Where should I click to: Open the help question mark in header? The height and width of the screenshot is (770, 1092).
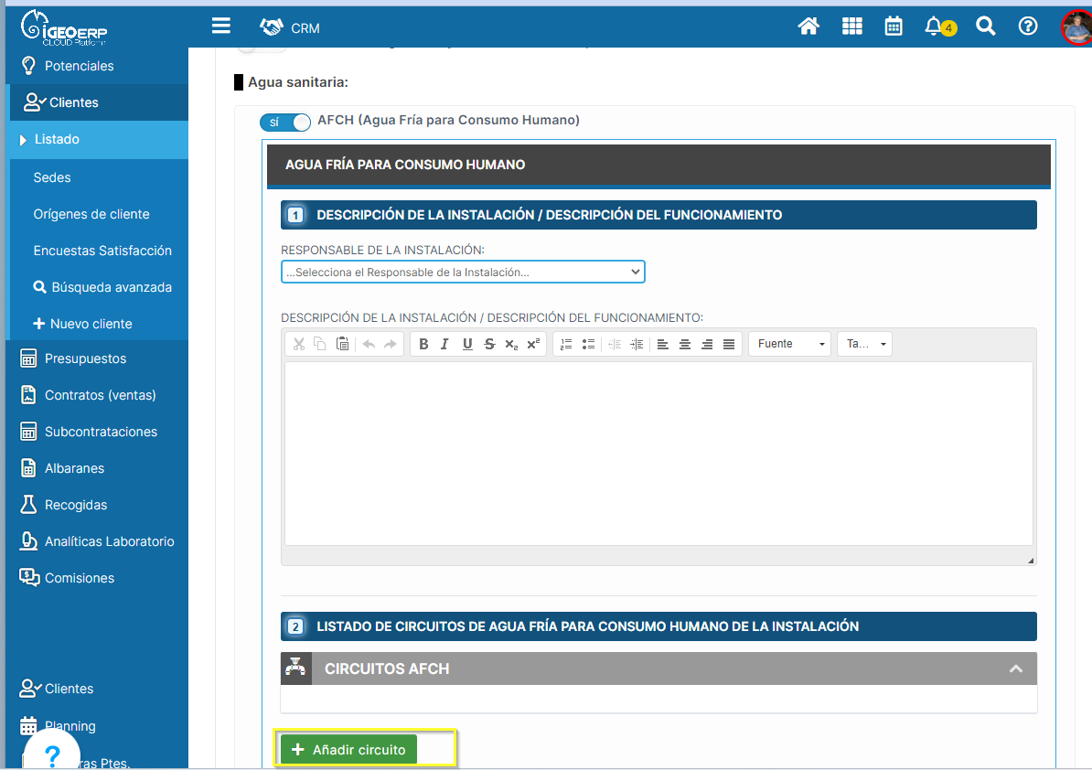tap(1028, 27)
